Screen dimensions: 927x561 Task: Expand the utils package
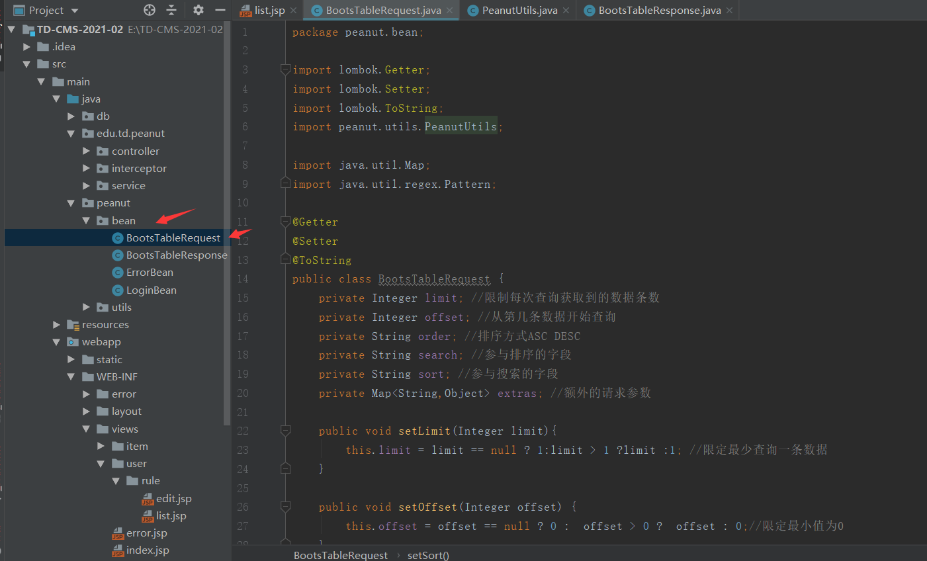tap(86, 307)
